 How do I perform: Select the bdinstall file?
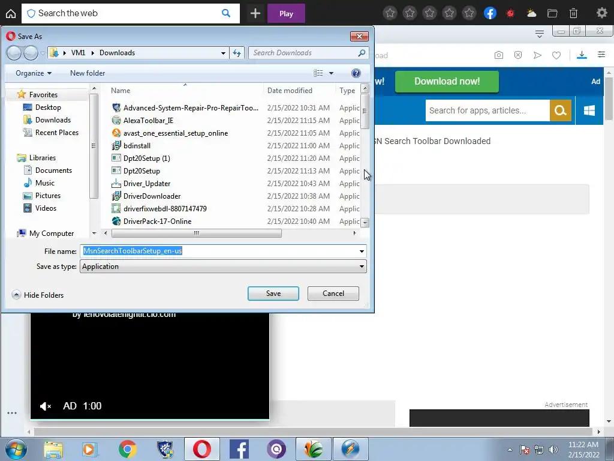137,145
